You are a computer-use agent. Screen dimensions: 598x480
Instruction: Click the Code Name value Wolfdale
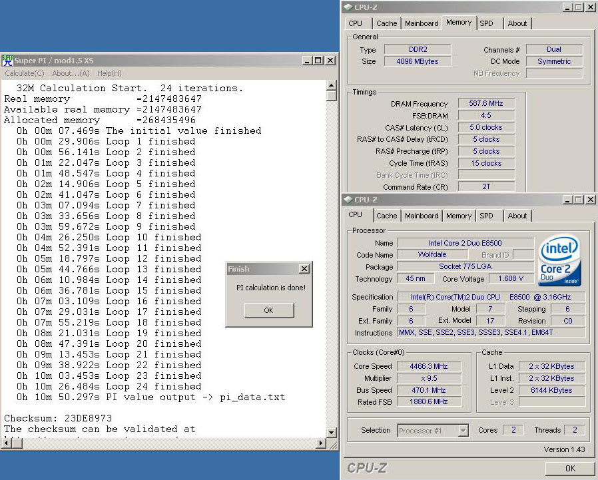tap(432, 254)
